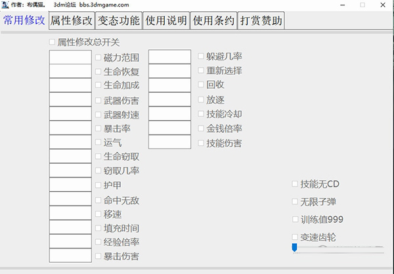Enable the 训练值999 option
This screenshot has height=274, width=394.
coord(295,219)
